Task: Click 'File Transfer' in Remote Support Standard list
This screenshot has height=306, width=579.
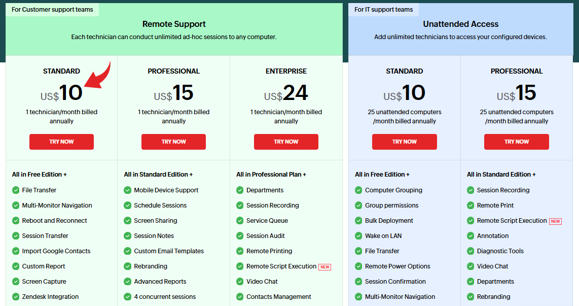Action: click(x=39, y=190)
